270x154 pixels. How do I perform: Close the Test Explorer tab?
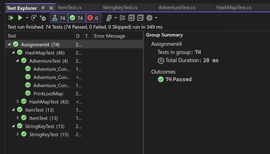click(x=51, y=8)
